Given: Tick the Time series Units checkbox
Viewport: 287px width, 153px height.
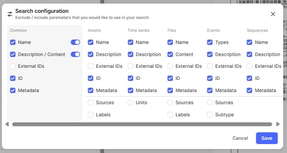Looking at the screenshot, I should (131, 103).
